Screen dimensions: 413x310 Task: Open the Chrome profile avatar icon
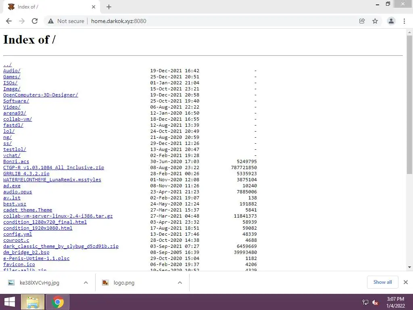pyautogui.click(x=391, y=21)
